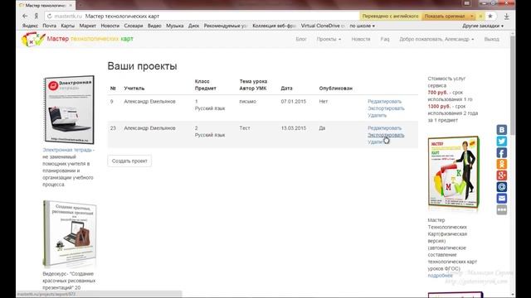Open the 'Virtual CloneDrive' bookmark

pos(323,26)
